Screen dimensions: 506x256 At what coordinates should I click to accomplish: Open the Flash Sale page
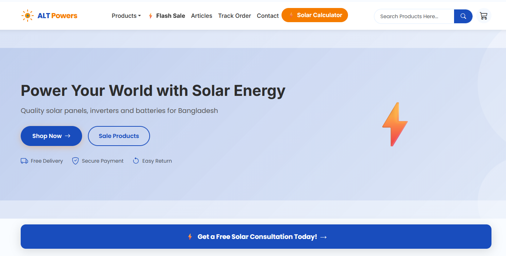click(x=167, y=16)
